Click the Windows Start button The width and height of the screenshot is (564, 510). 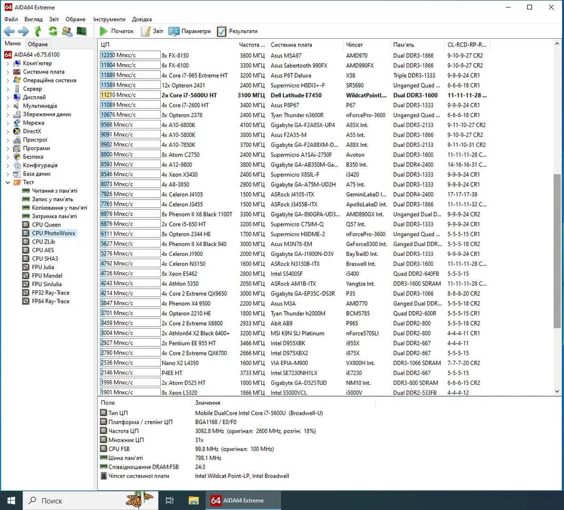tap(11, 501)
